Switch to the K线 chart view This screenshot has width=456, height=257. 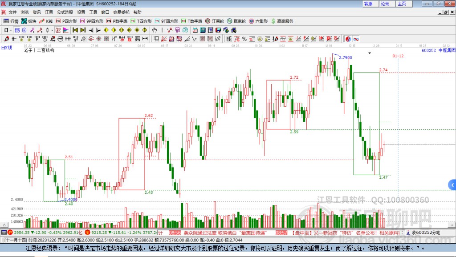46,21
